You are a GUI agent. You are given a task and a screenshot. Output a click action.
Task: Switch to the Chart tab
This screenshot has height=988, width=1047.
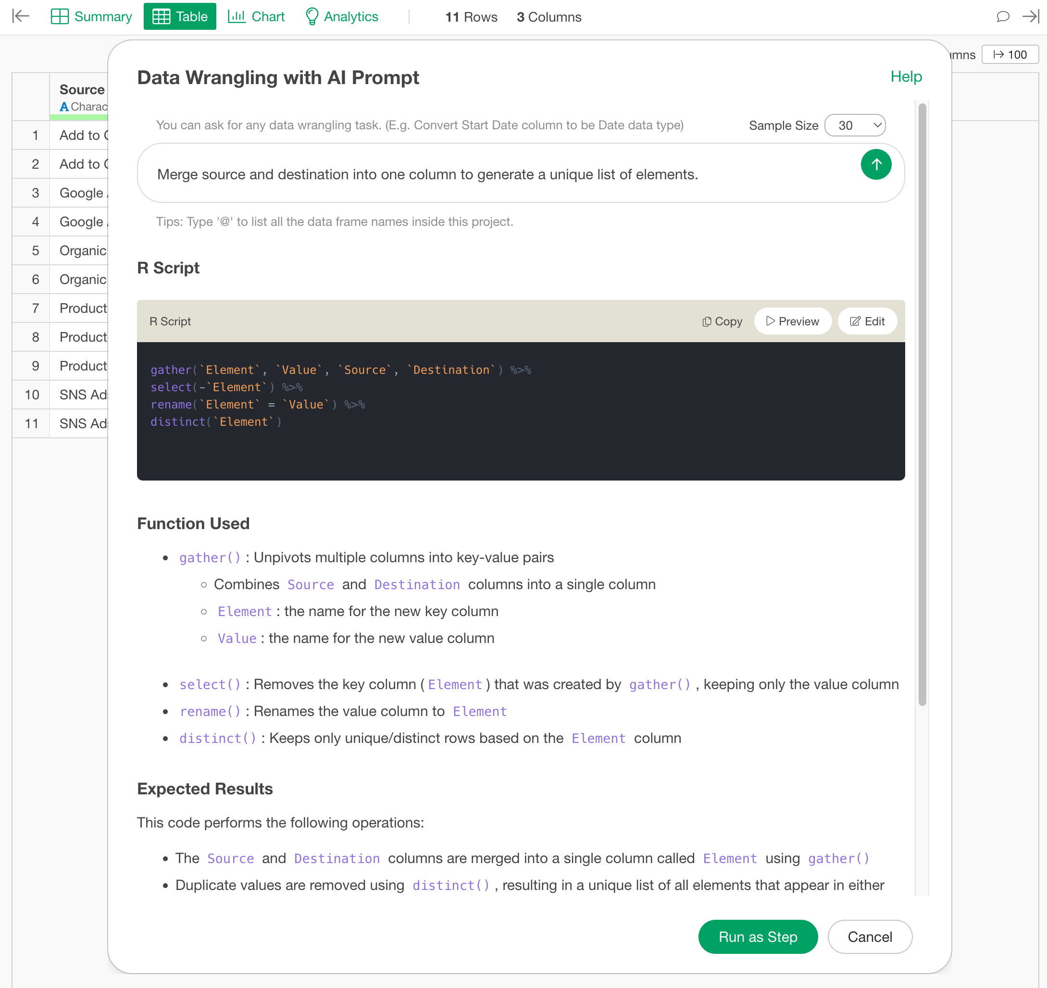[x=256, y=16]
